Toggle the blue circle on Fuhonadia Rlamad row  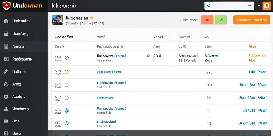point(66,110)
